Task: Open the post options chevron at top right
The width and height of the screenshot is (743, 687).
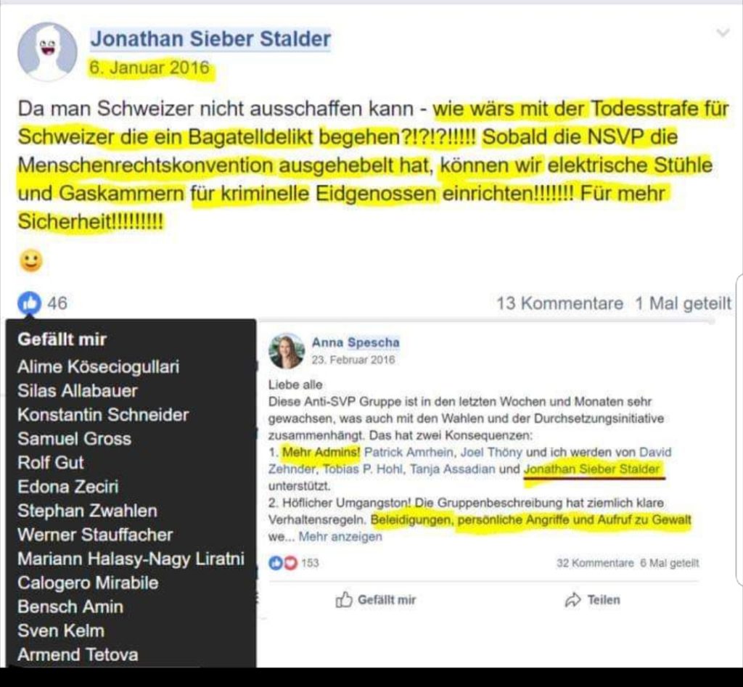Action: [x=723, y=33]
